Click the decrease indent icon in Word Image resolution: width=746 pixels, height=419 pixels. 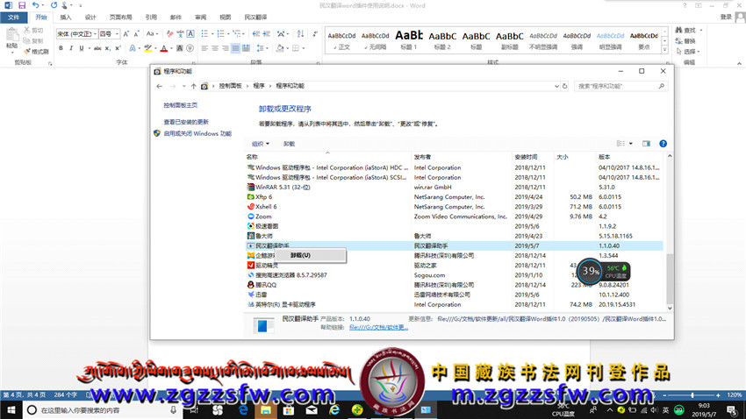tap(256, 33)
